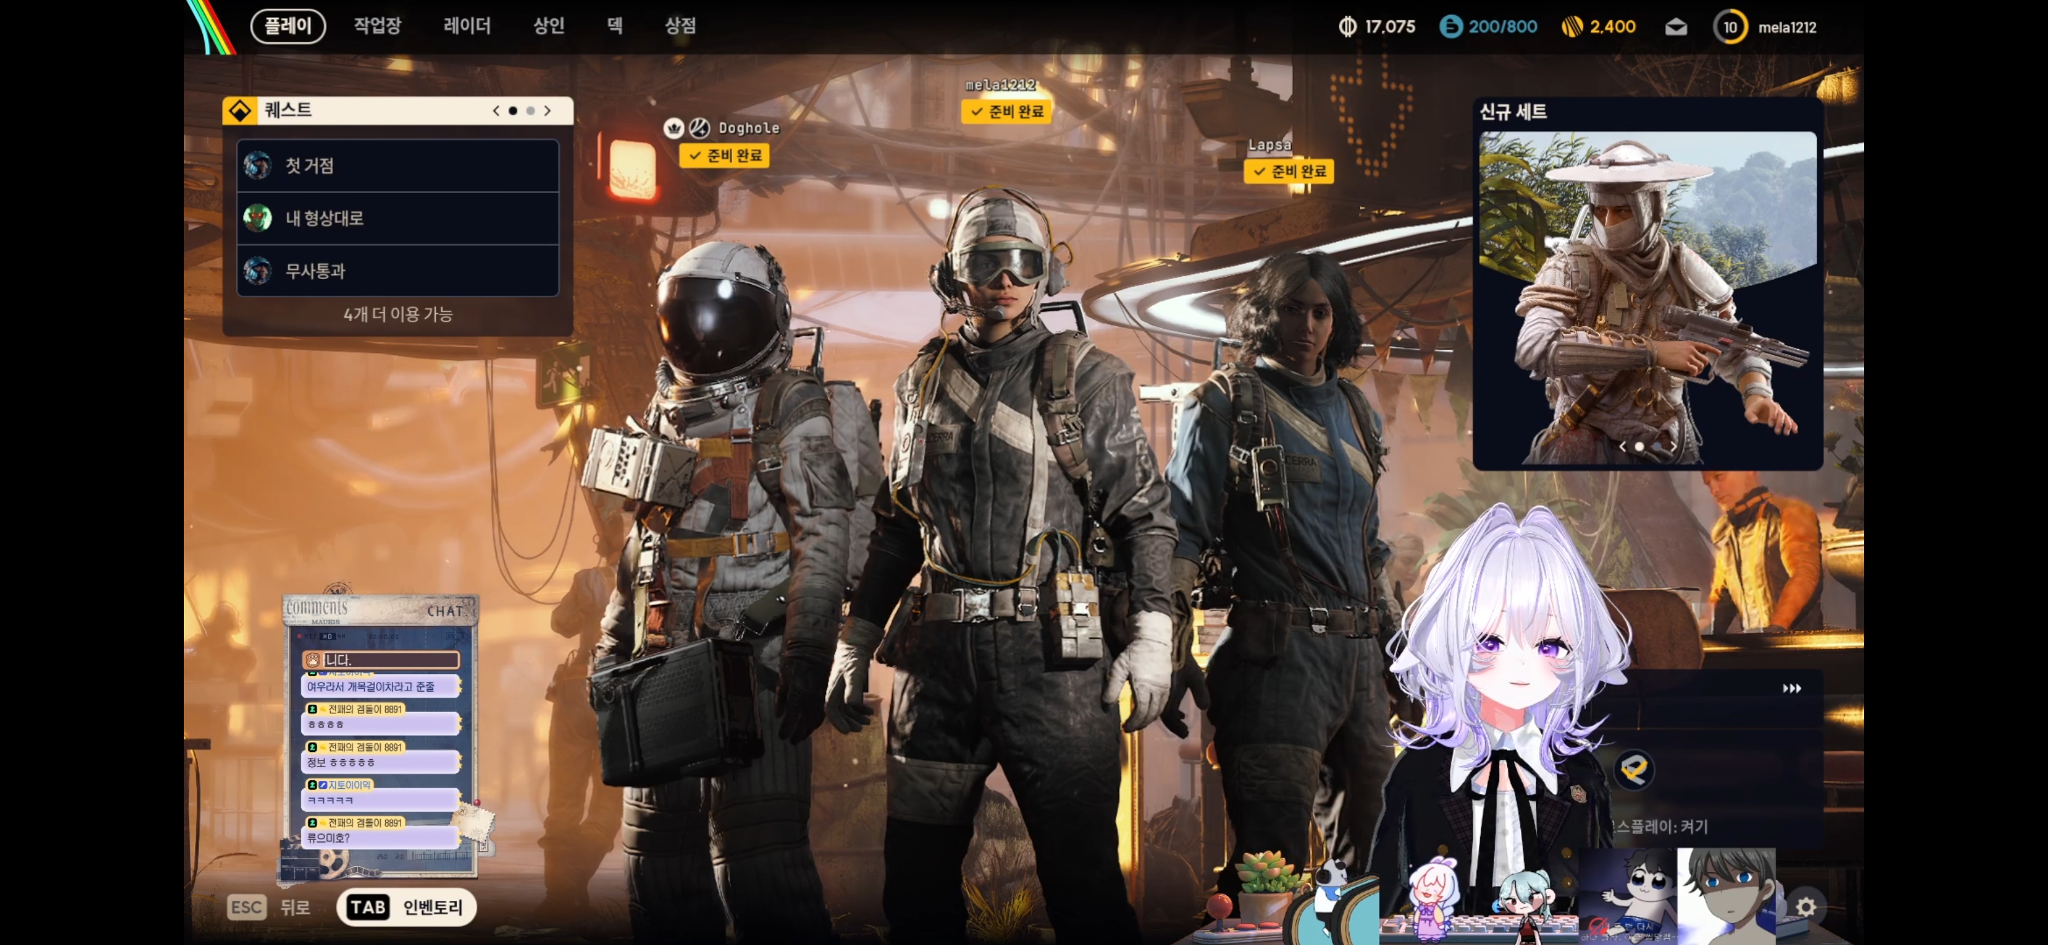Click the 17,075 currency amount
Image resolution: width=2048 pixels, height=945 pixels.
click(x=1390, y=27)
